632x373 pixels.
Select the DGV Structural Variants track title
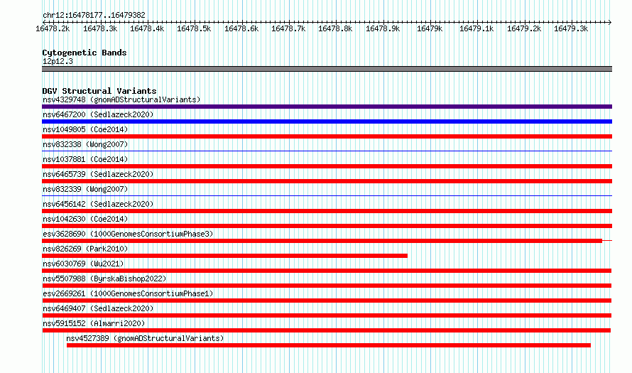point(99,91)
